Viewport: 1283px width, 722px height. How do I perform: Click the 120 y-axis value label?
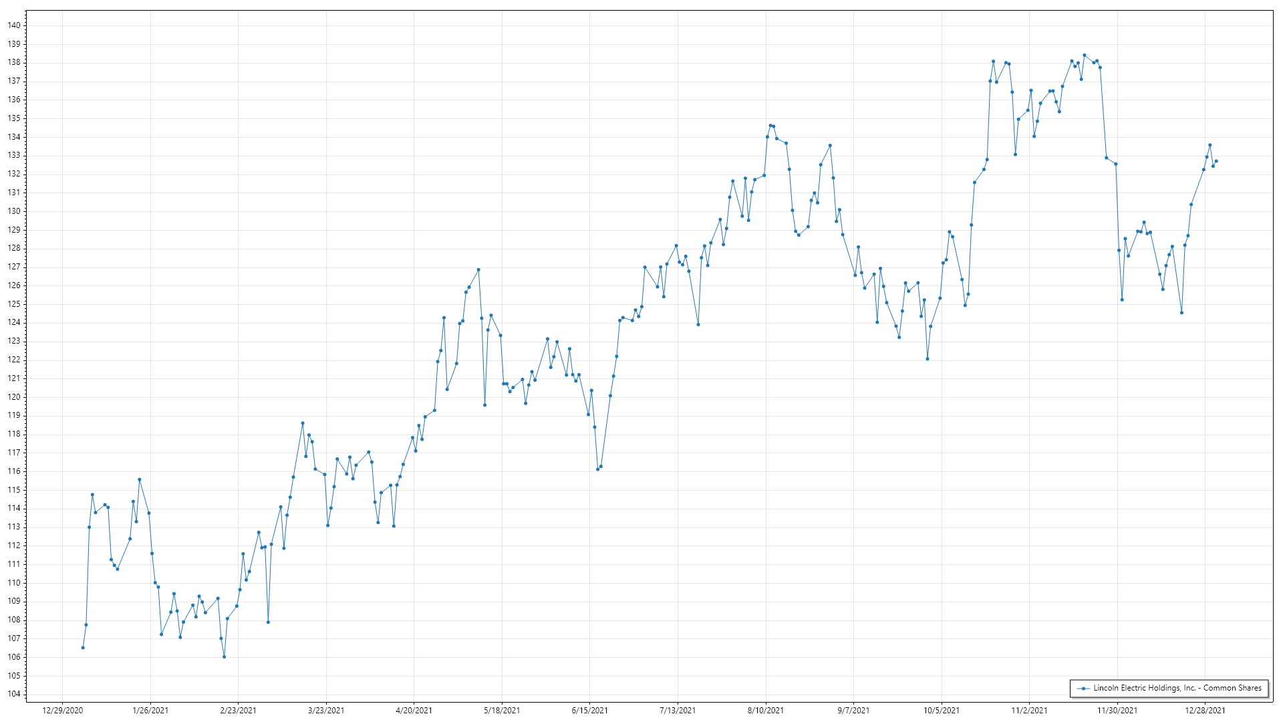point(14,397)
